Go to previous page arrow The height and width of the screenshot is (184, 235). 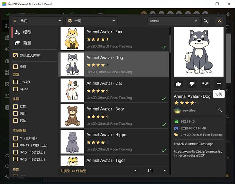coord(136,171)
